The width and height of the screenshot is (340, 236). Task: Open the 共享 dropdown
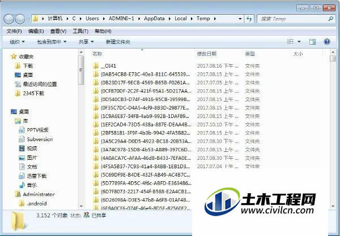point(86,42)
